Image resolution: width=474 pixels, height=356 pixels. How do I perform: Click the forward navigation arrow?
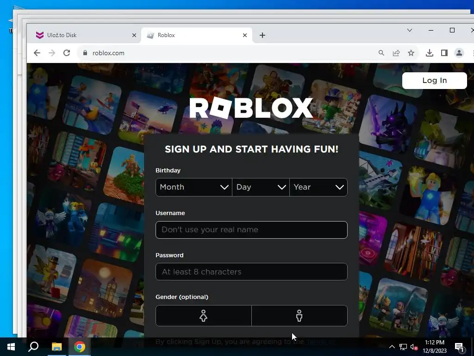pyautogui.click(x=52, y=53)
